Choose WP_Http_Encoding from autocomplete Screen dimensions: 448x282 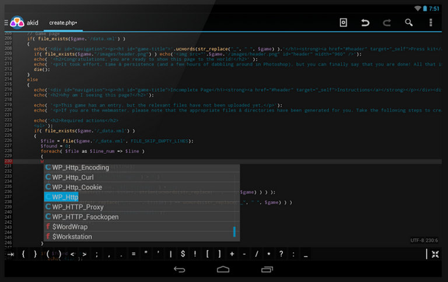coord(142,168)
